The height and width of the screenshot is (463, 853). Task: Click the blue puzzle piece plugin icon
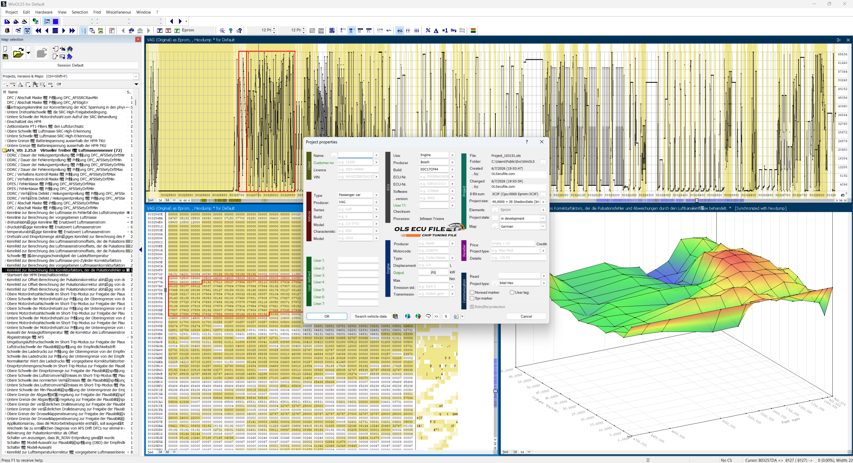click(70, 57)
